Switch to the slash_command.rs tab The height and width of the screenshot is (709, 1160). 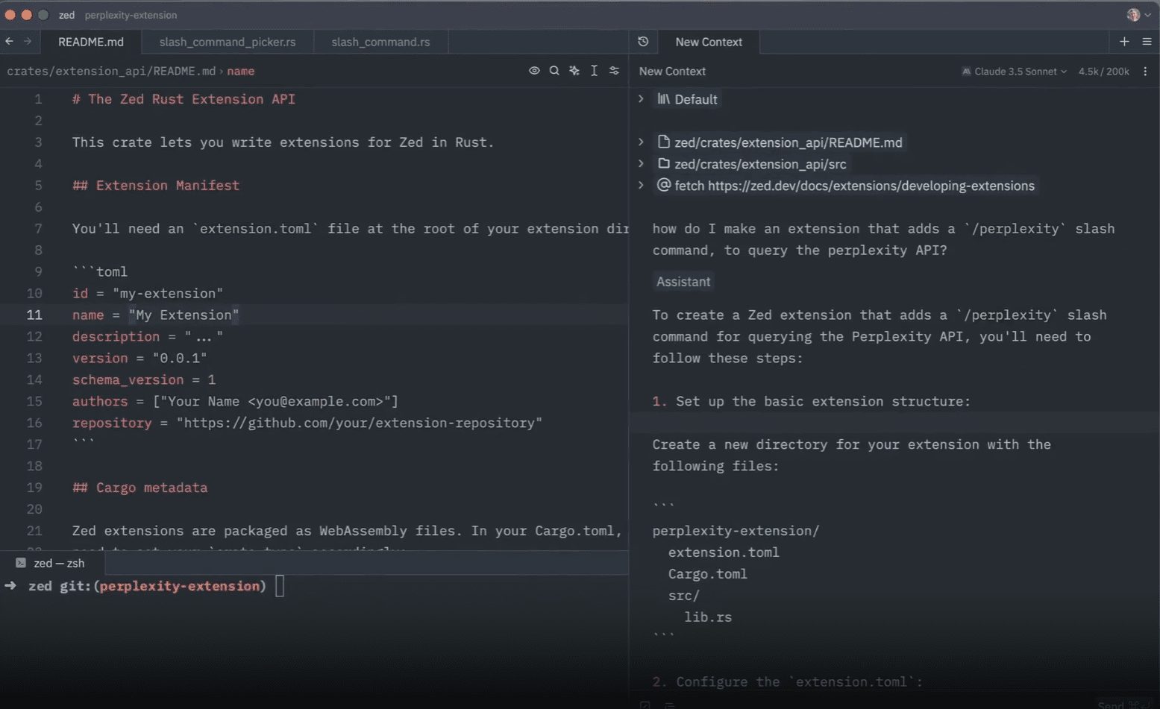tap(380, 42)
